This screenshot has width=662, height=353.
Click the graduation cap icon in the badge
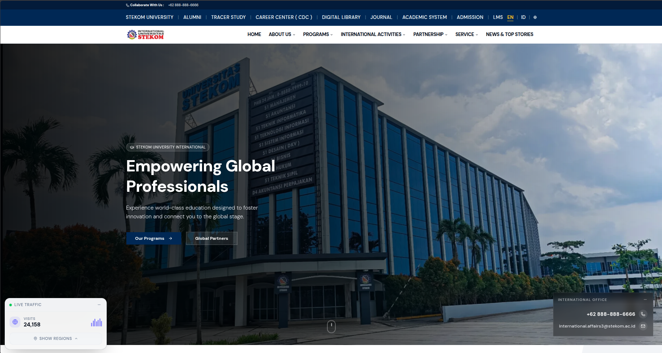[132, 147]
